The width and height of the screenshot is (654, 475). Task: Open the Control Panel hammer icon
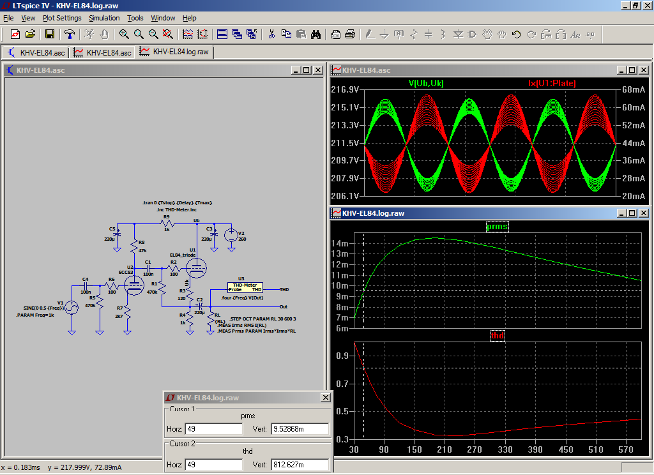69,34
